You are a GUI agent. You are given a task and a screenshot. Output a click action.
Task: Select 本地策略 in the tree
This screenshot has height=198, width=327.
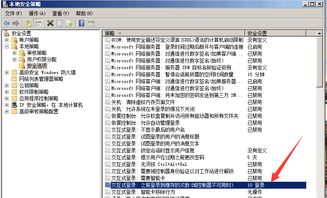pyautogui.click(x=29, y=46)
